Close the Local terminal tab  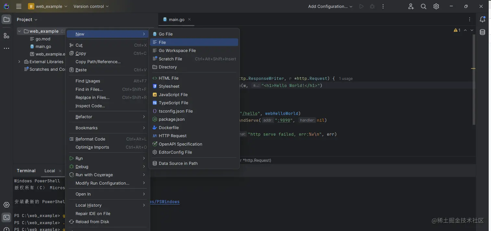(60, 171)
